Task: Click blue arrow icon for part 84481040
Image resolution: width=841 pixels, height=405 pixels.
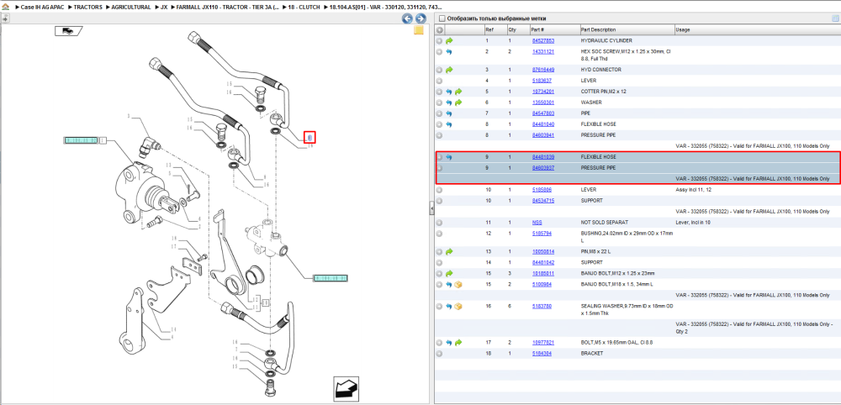Action: tap(449, 124)
